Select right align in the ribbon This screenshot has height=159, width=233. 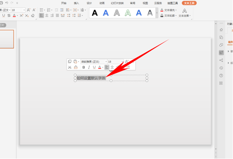52,16
